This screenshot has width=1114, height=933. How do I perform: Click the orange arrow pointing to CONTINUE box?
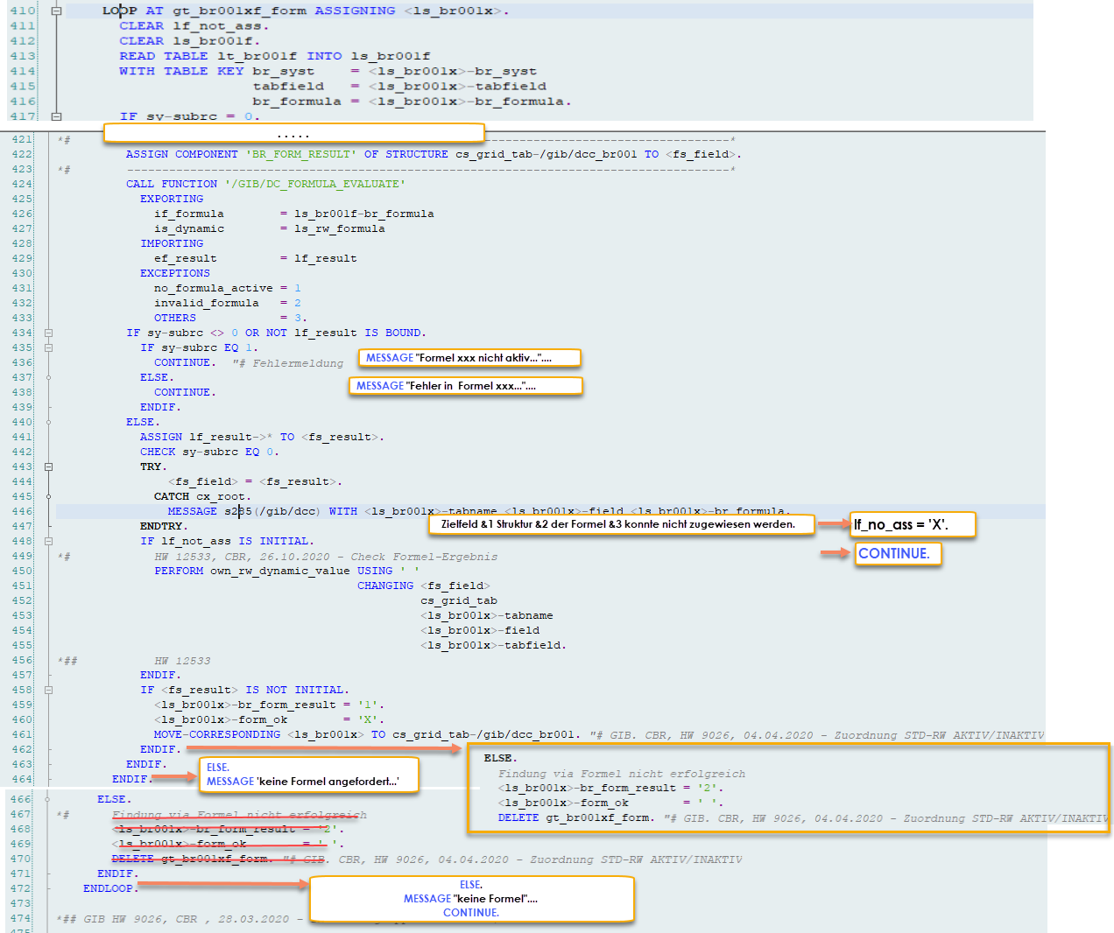coord(835,553)
